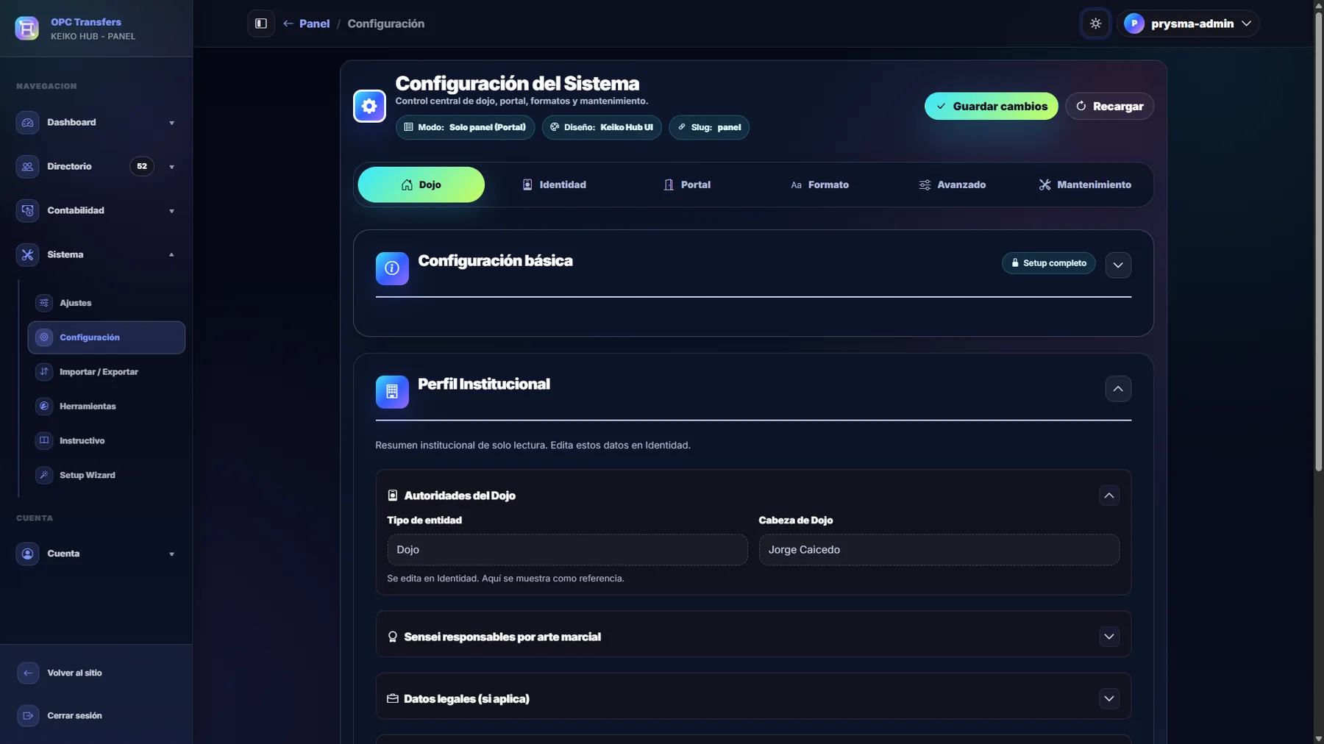
Task: Click the Configuración breadcrumb text
Action: [x=385, y=24]
